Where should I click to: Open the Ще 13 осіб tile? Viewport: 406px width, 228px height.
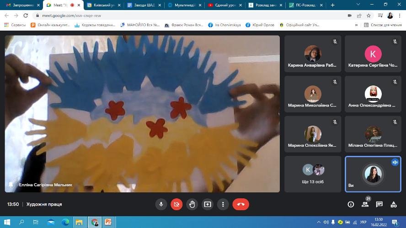tap(313, 174)
